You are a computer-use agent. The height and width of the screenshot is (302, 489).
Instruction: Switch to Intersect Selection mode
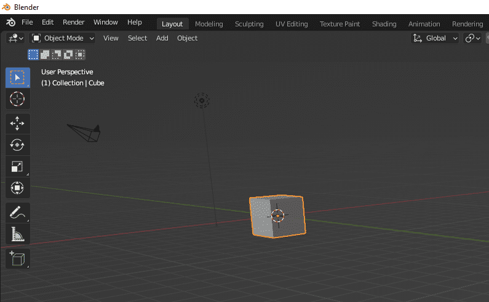tap(80, 55)
